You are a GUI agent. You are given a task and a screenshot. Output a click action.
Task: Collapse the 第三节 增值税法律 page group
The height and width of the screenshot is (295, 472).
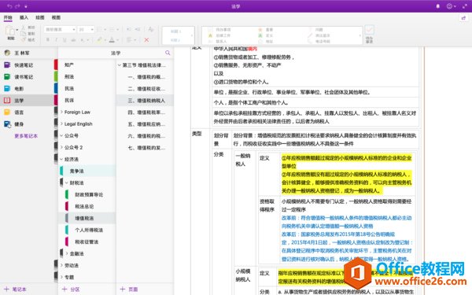(120, 65)
